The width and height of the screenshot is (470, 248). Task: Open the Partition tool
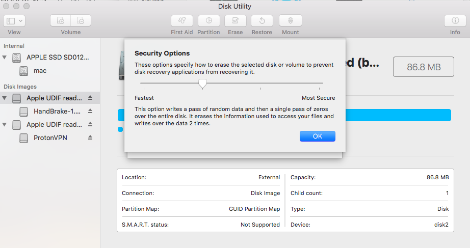coord(208,21)
